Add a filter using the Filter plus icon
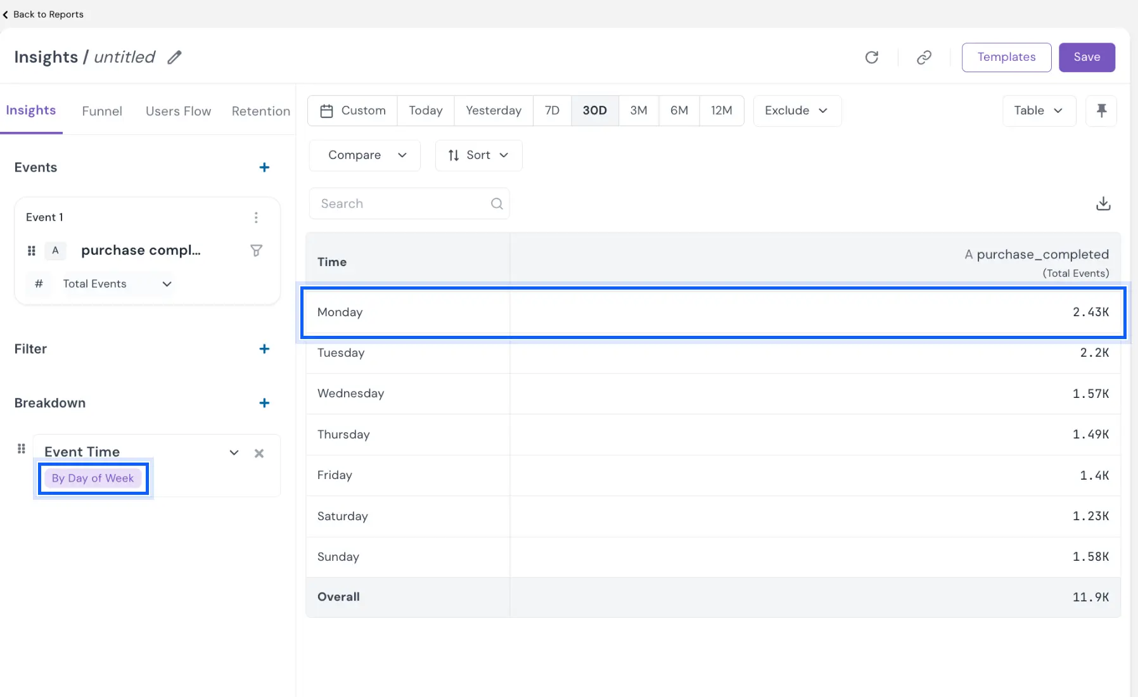Image resolution: width=1138 pixels, height=697 pixels. click(264, 348)
